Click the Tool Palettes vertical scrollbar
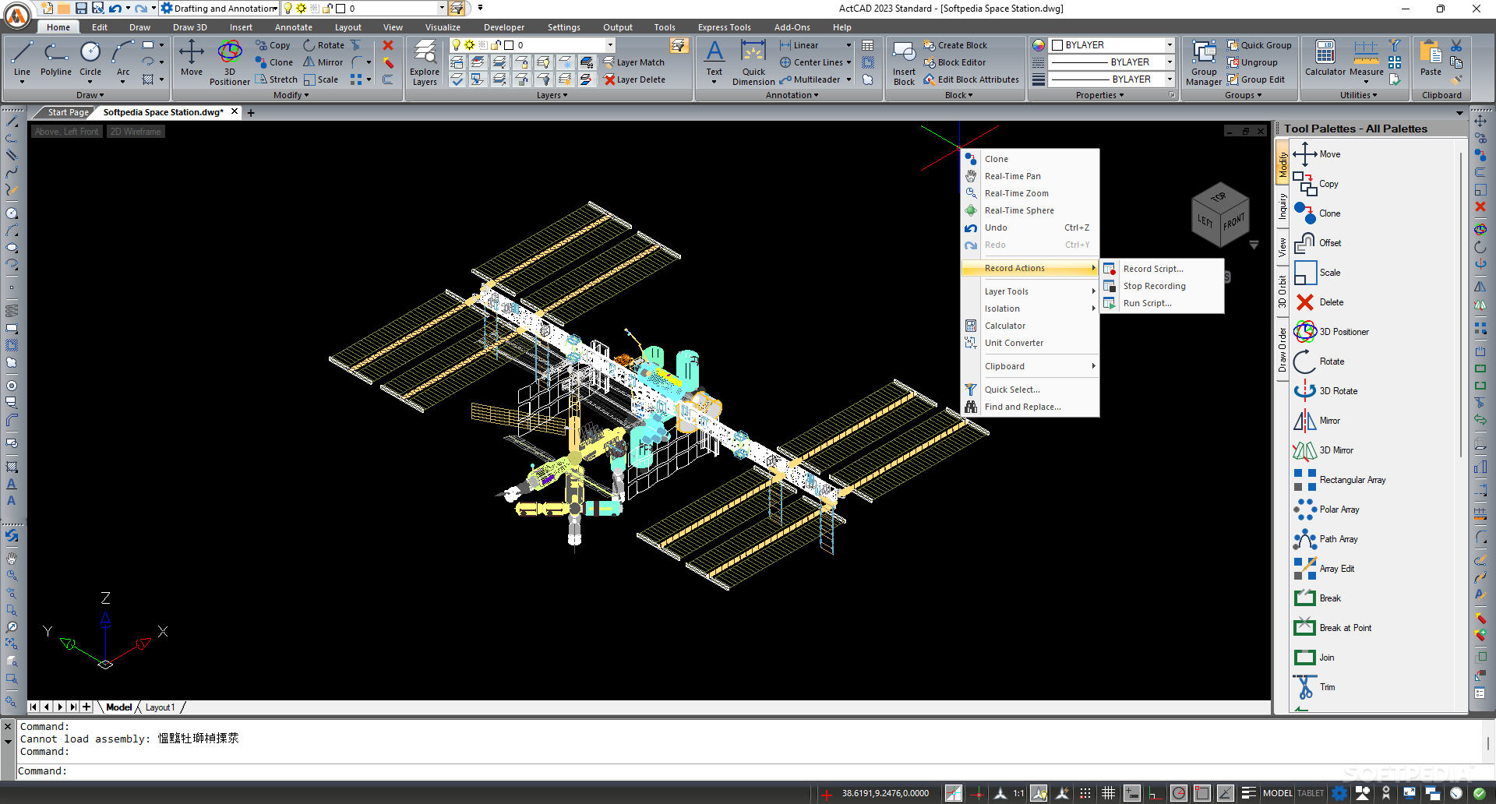The height and width of the screenshot is (804, 1496). pos(1460,304)
